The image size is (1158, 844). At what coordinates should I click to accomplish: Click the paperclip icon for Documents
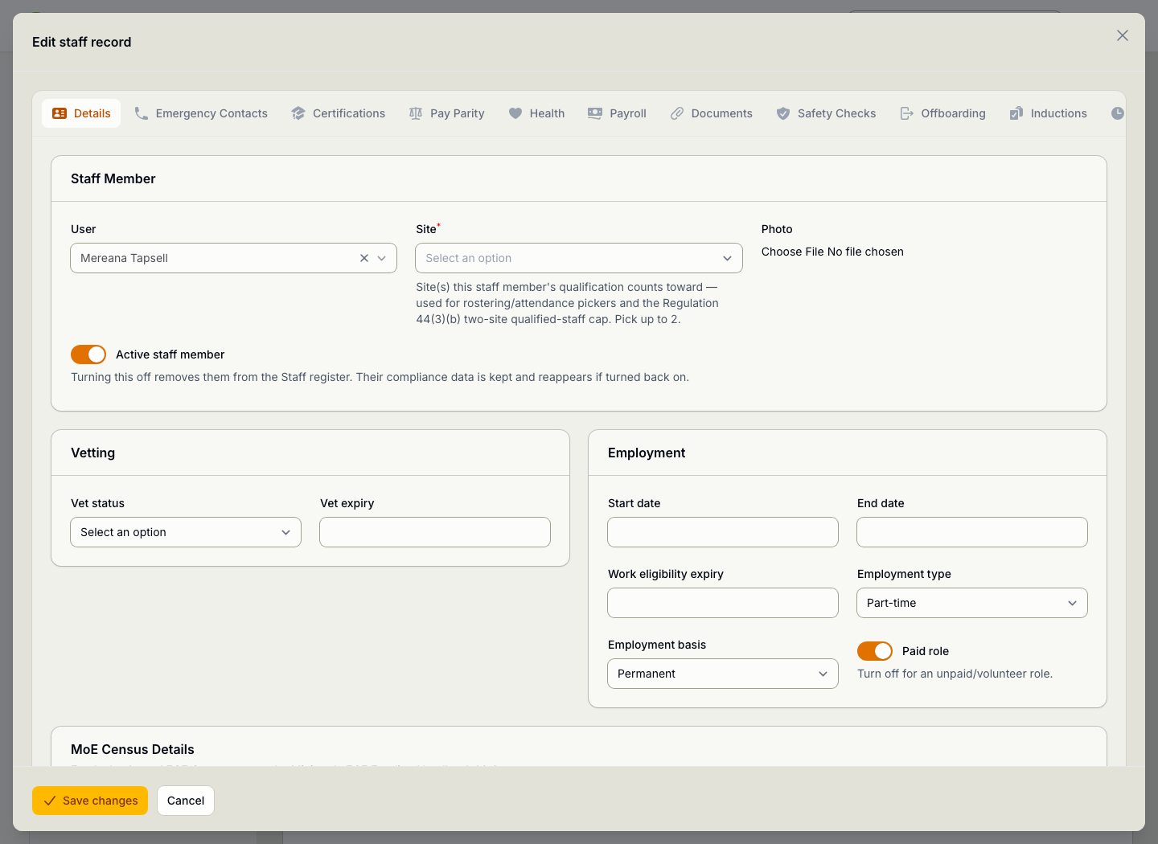coord(677,113)
